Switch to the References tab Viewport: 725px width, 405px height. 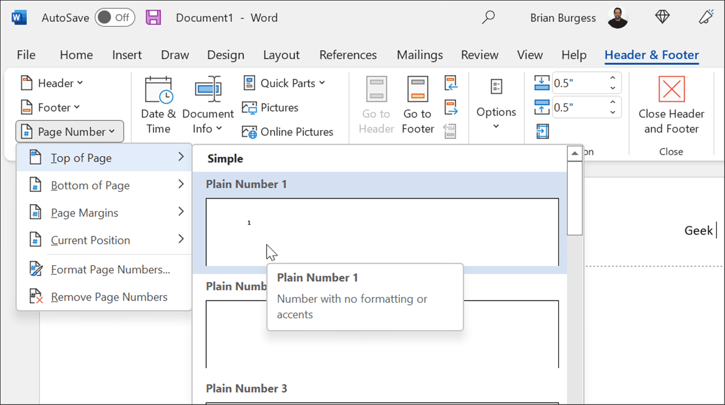348,55
